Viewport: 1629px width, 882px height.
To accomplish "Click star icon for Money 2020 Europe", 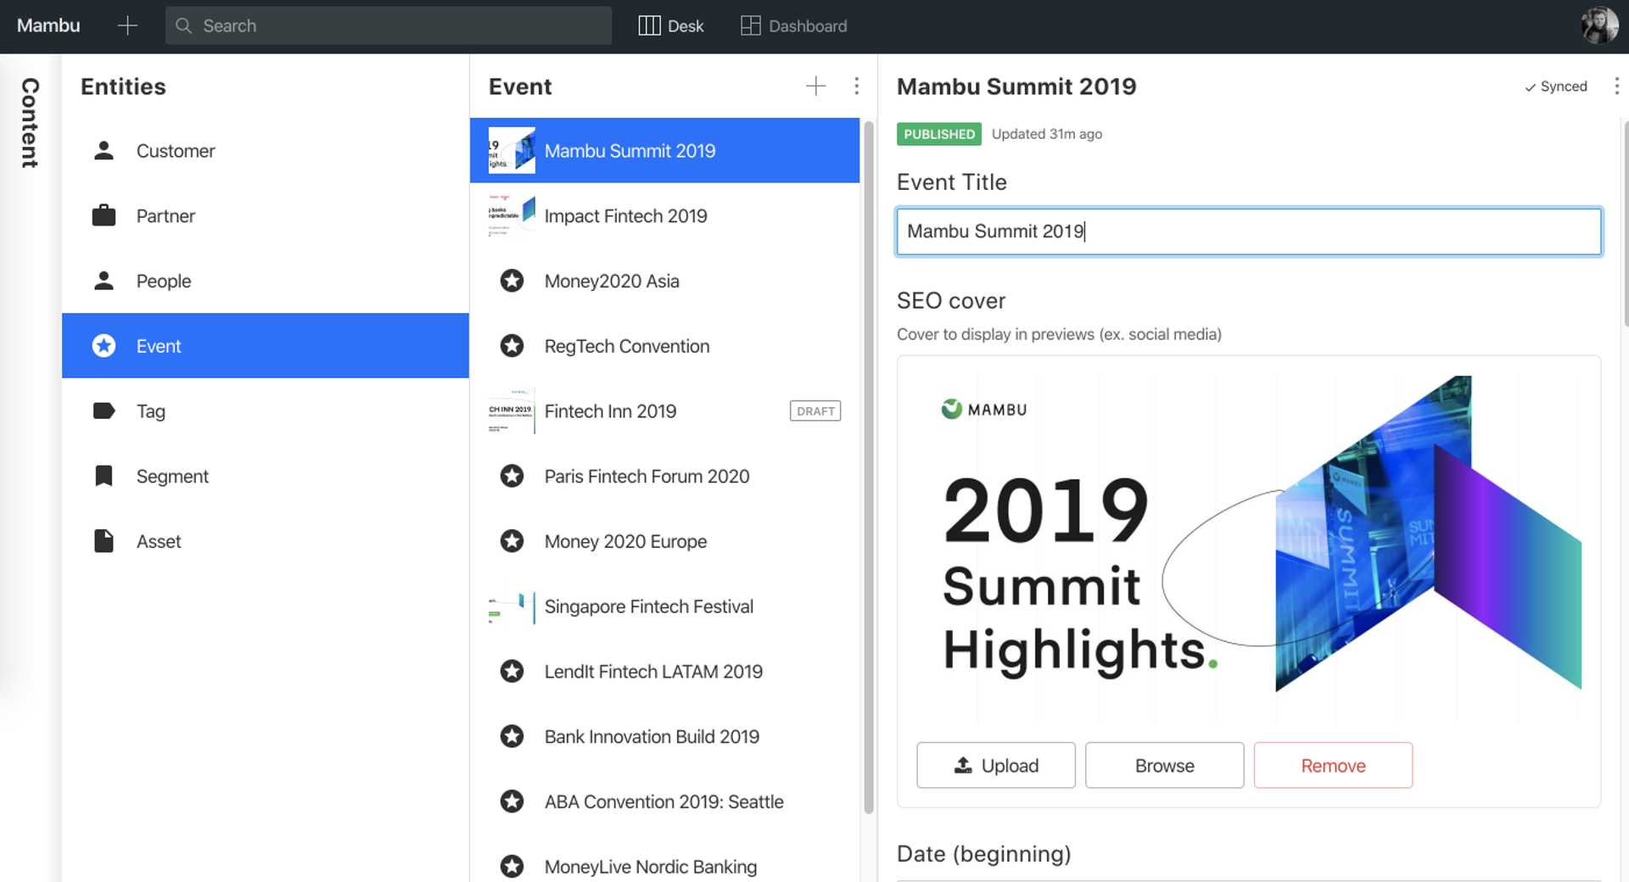I will 512,541.
